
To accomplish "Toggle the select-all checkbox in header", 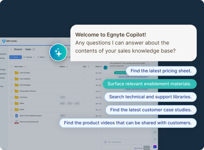I will coord(12,67).
